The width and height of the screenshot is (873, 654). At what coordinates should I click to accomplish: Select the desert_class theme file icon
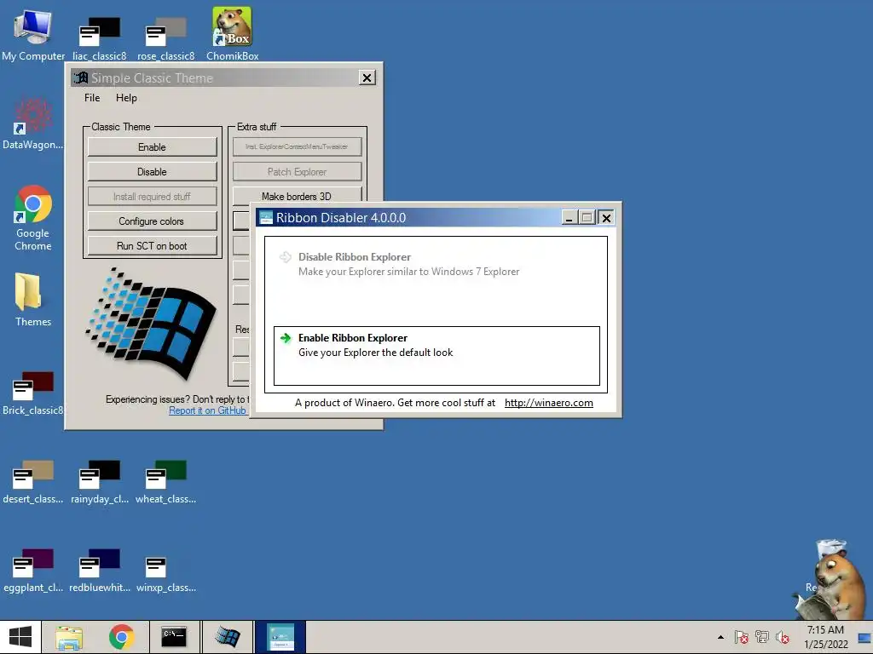33,482
